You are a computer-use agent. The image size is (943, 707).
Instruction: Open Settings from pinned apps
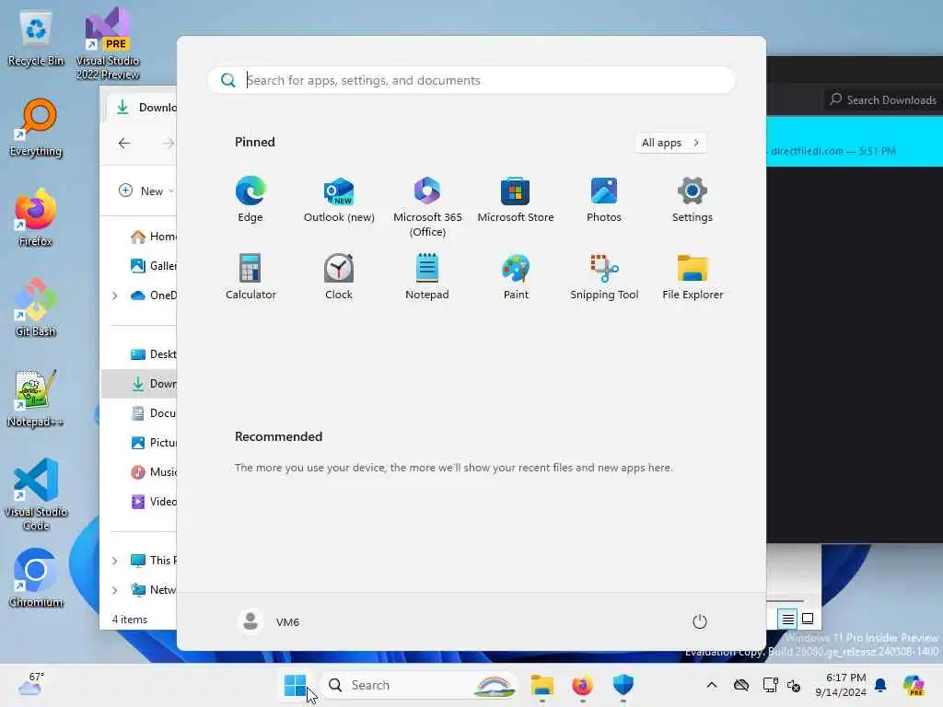[693, 200]
